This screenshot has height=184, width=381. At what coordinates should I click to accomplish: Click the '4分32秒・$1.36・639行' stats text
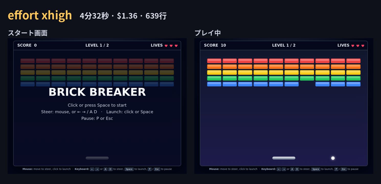pyautogui.click(x=123, y=16)
